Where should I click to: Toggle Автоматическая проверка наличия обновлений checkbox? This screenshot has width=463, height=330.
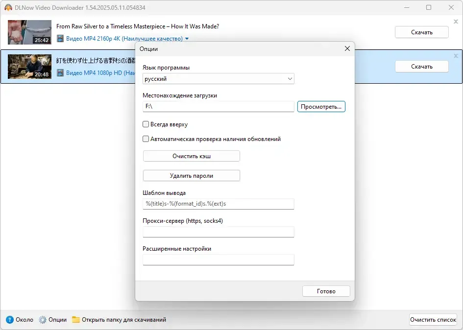[x=146, y=139]
